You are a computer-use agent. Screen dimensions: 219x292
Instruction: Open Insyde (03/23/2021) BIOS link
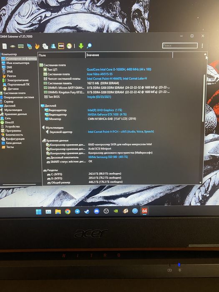click(99, 97)
